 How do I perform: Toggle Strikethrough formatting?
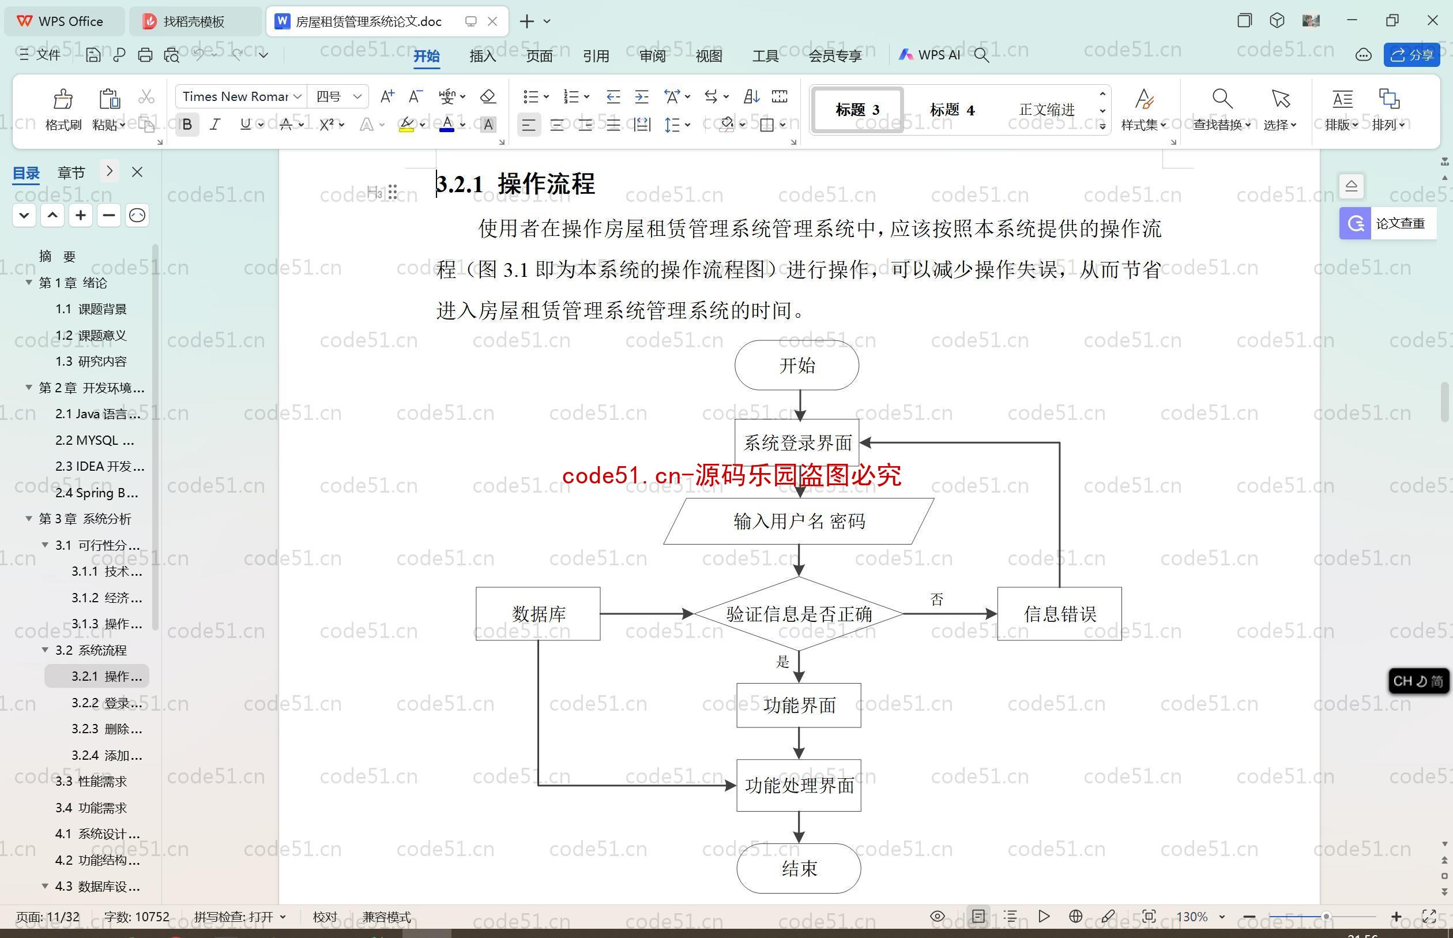tap(285, 125)
